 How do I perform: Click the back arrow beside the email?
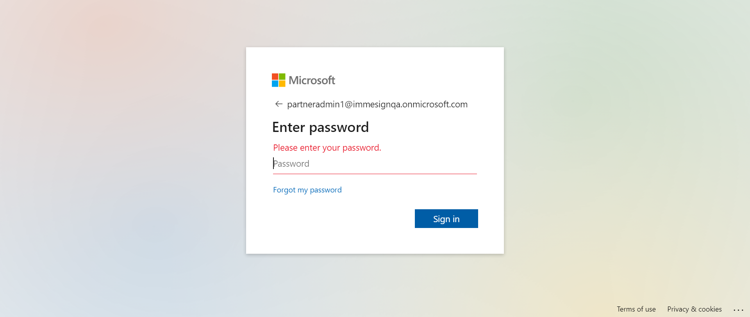point(279,104)
